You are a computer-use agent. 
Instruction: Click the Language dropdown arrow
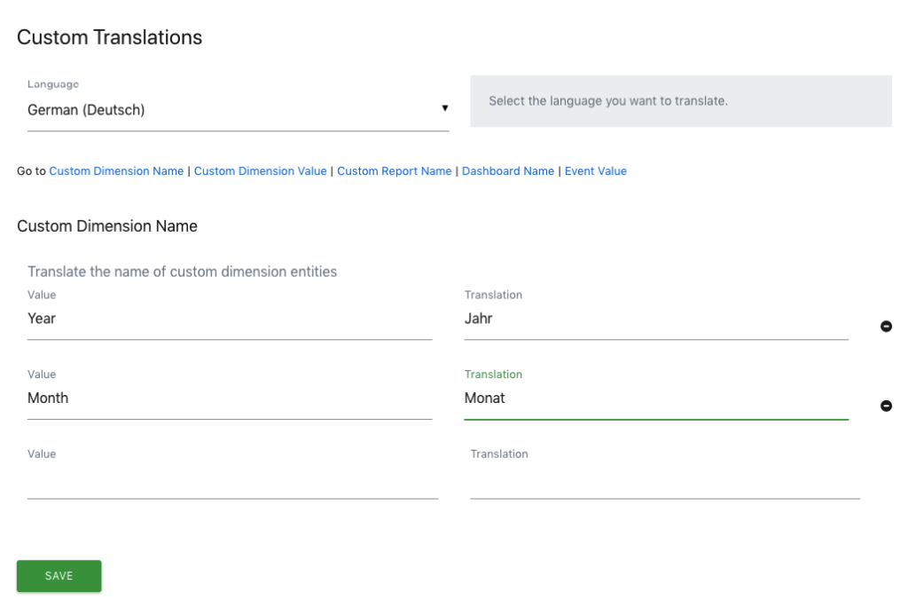click(444, 109)
